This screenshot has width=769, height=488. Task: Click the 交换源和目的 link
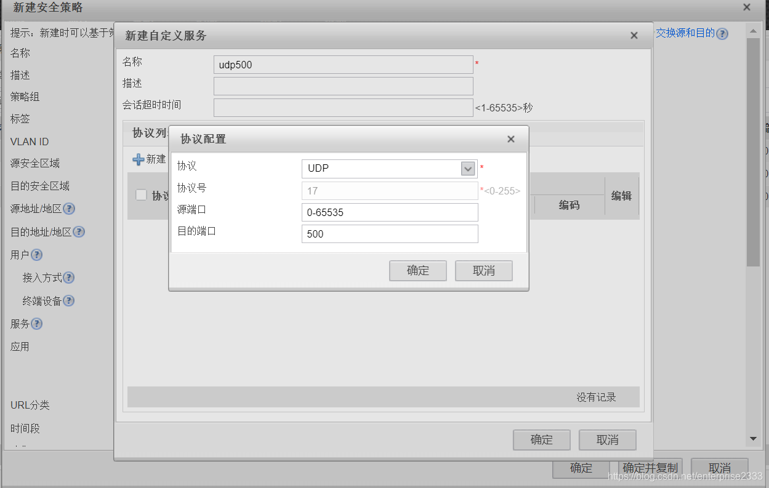(685, 33)
